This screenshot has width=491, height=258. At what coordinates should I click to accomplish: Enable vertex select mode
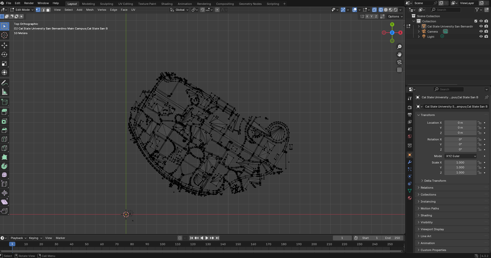point(38,10)
